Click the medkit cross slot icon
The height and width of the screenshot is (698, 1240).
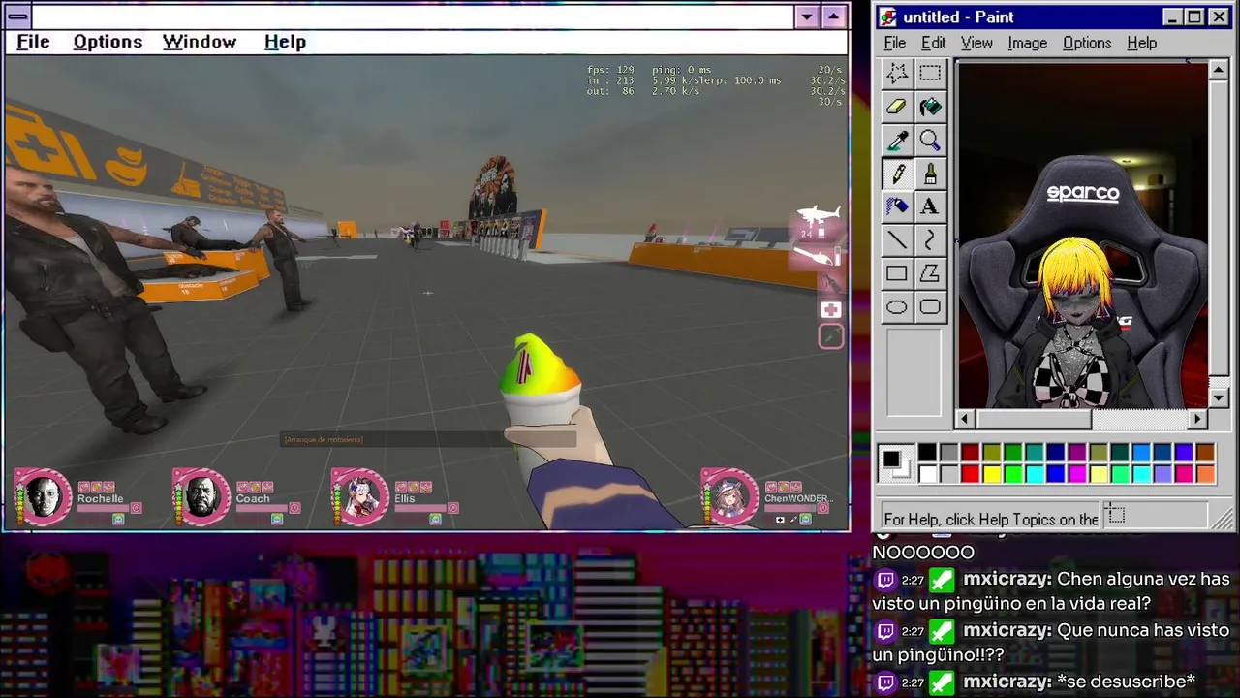[x=831, y=309]
